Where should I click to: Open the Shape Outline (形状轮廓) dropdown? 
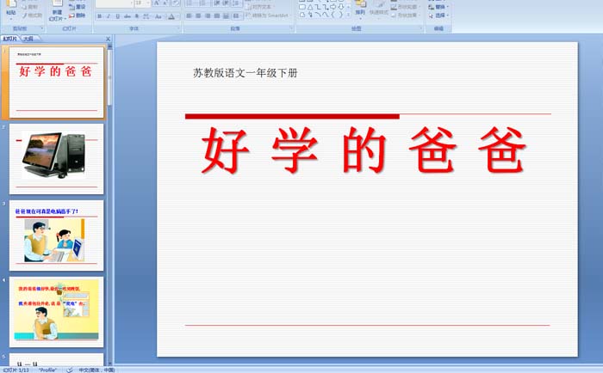[406, 7]
